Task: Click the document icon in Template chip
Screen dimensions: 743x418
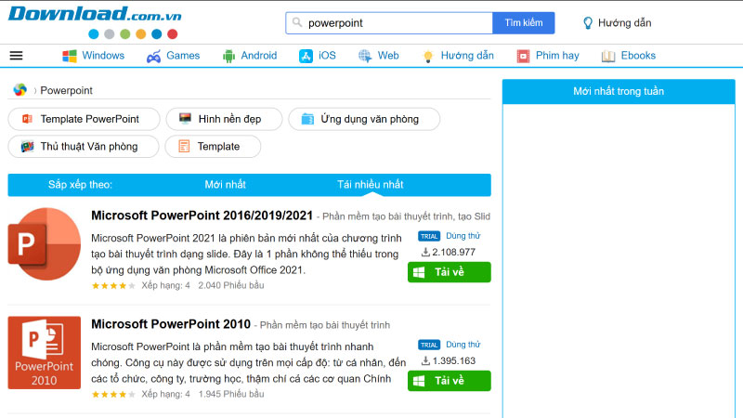Action: tap(184, 146)
